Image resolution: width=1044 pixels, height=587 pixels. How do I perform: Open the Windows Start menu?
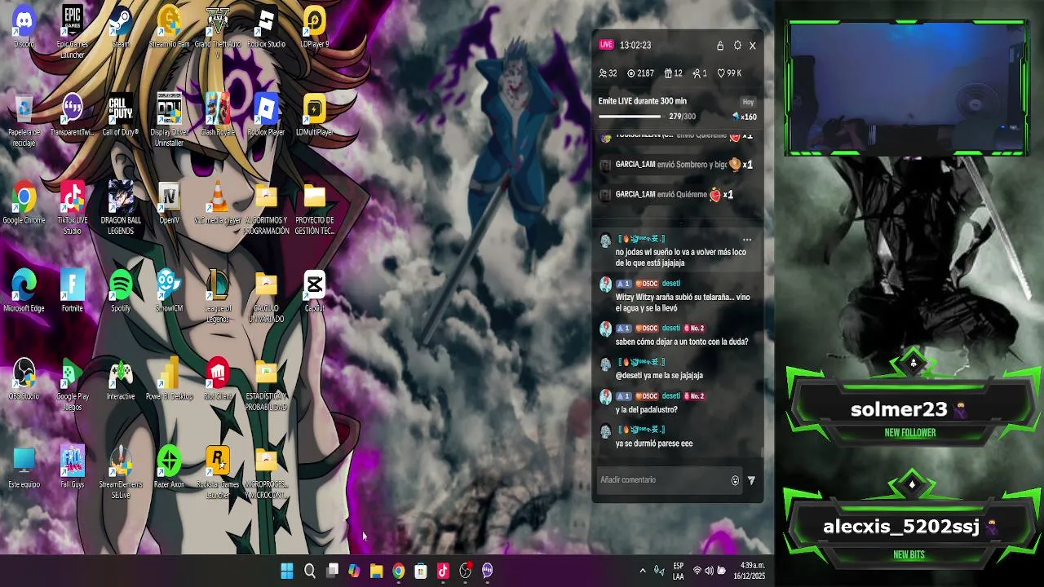(287, 572)
